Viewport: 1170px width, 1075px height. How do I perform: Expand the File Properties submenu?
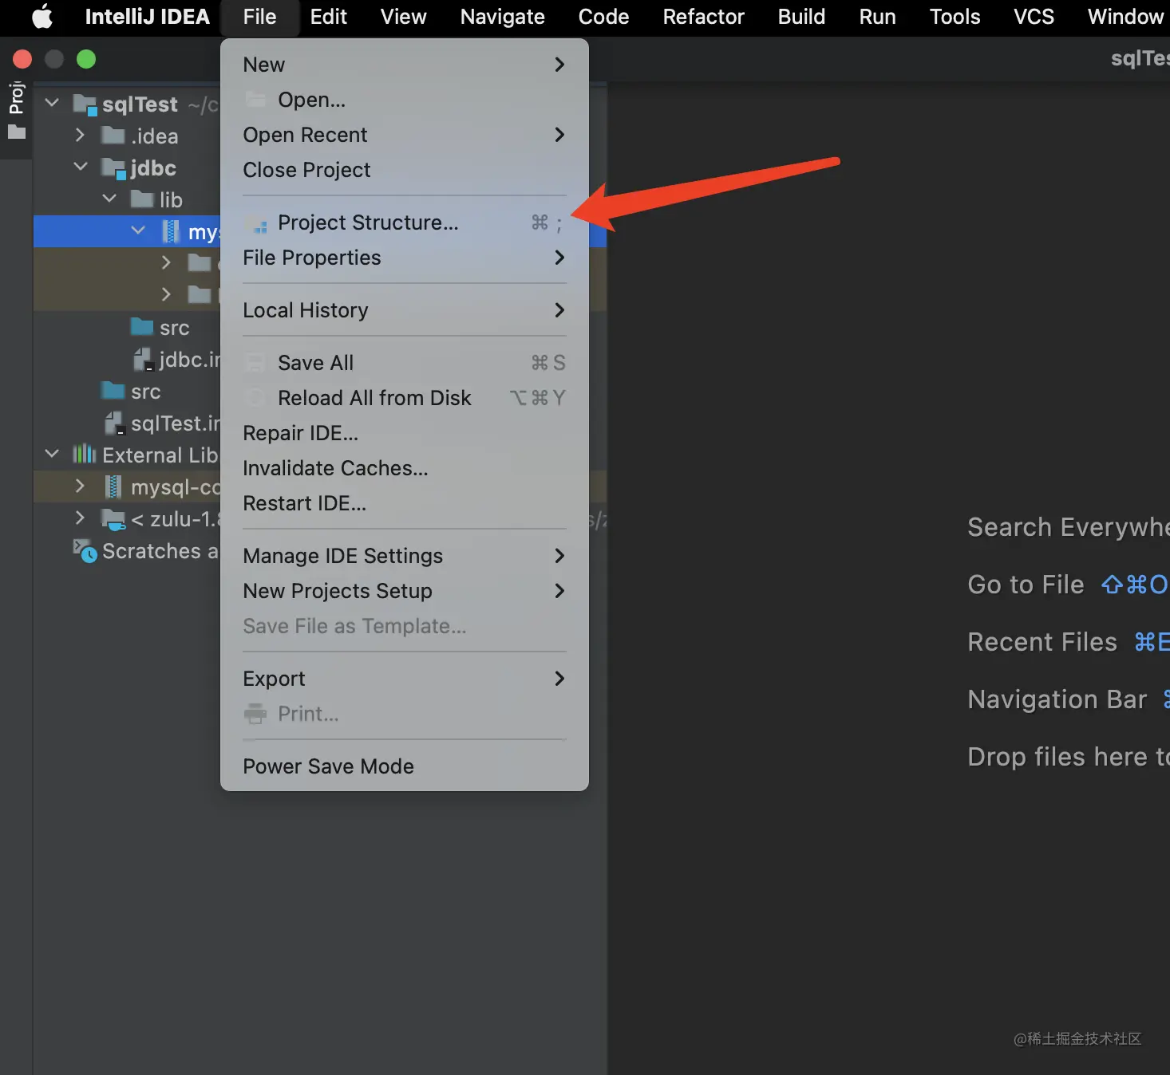pos(404,258)
